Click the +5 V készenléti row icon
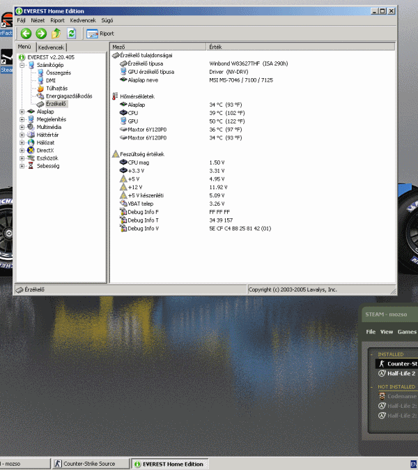 tap(123, 195)
